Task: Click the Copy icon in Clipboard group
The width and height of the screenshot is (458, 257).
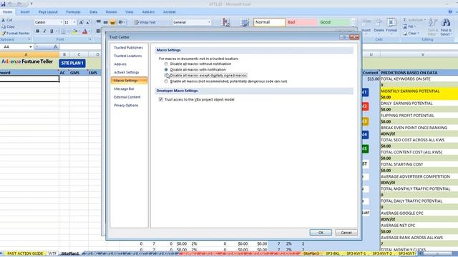Action: point(3,26)
